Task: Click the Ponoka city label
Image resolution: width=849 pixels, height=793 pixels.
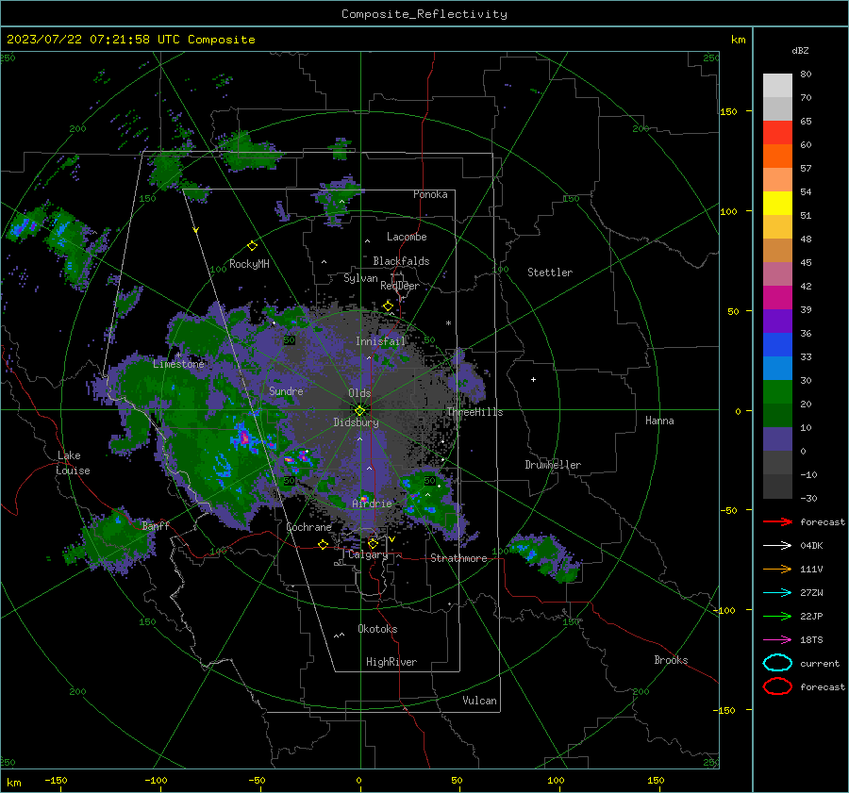Action: click(x=430, y=194)
